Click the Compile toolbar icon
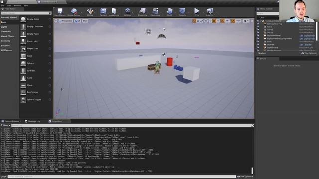This screenshot has height=179, width=319. (182, 11)
